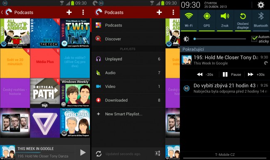Open the podcast tile showing three phones
Image resolution: width=270 pixels, height=160 pixels.
[15, 123]
